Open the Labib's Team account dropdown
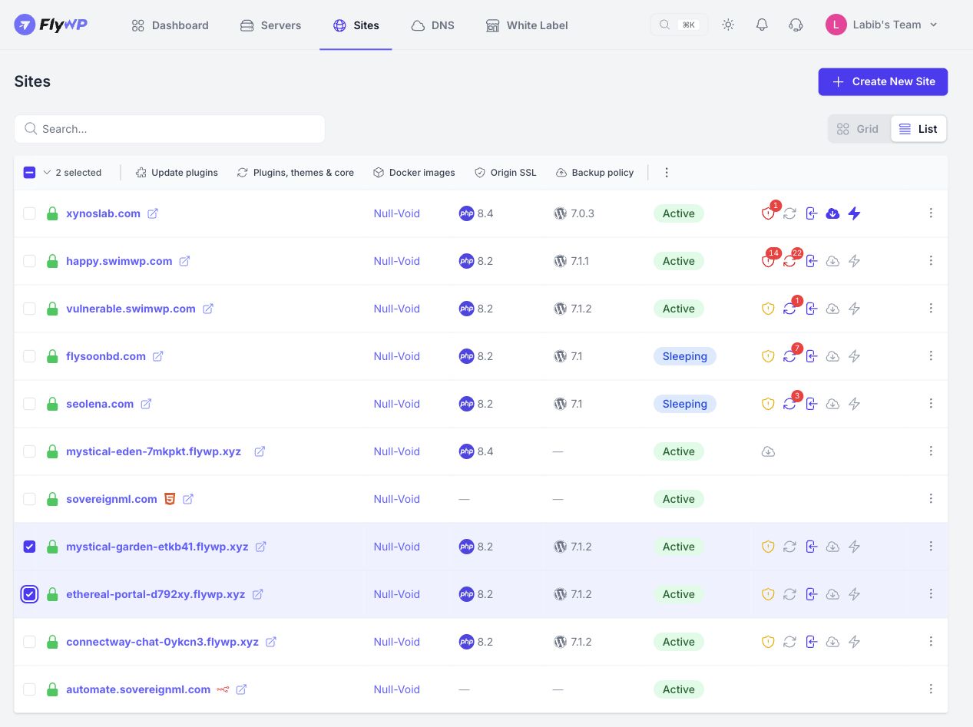 882,25
